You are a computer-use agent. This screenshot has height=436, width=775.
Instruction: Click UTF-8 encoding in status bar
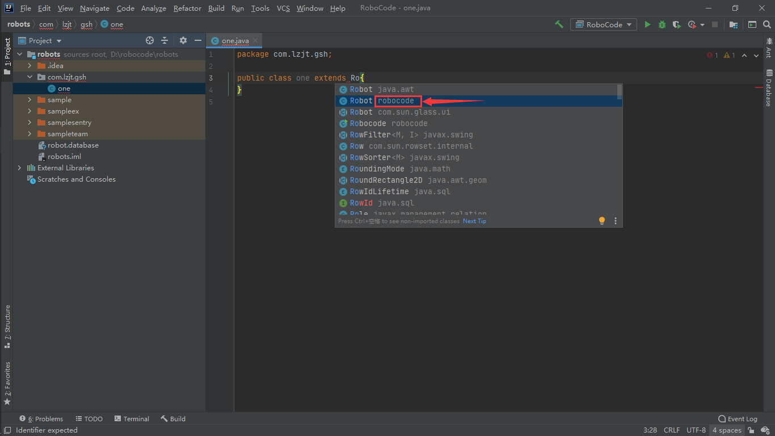[x=696, y=430]
